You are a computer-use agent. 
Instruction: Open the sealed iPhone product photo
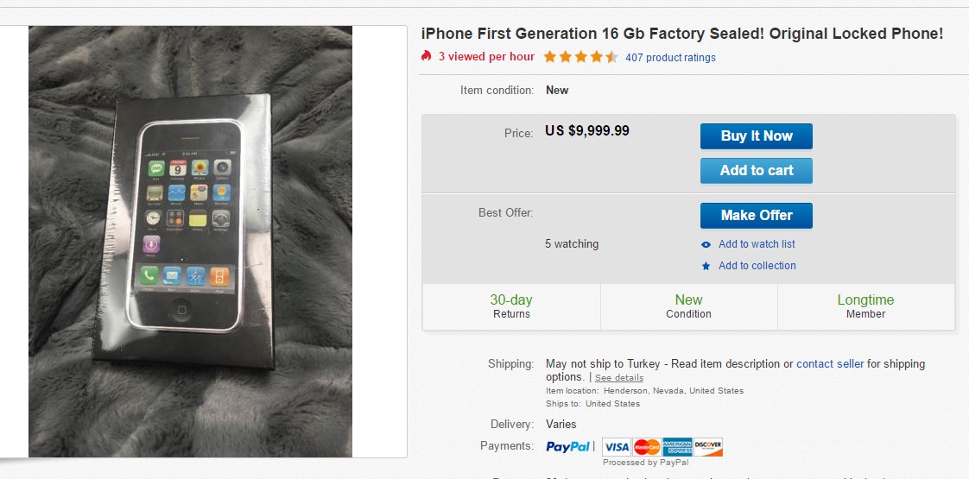tap(190, 242)
